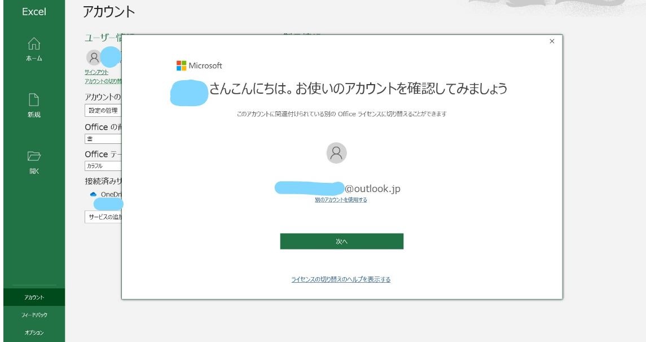
Task: Close the account confirmation dialog
Action: 552,41
